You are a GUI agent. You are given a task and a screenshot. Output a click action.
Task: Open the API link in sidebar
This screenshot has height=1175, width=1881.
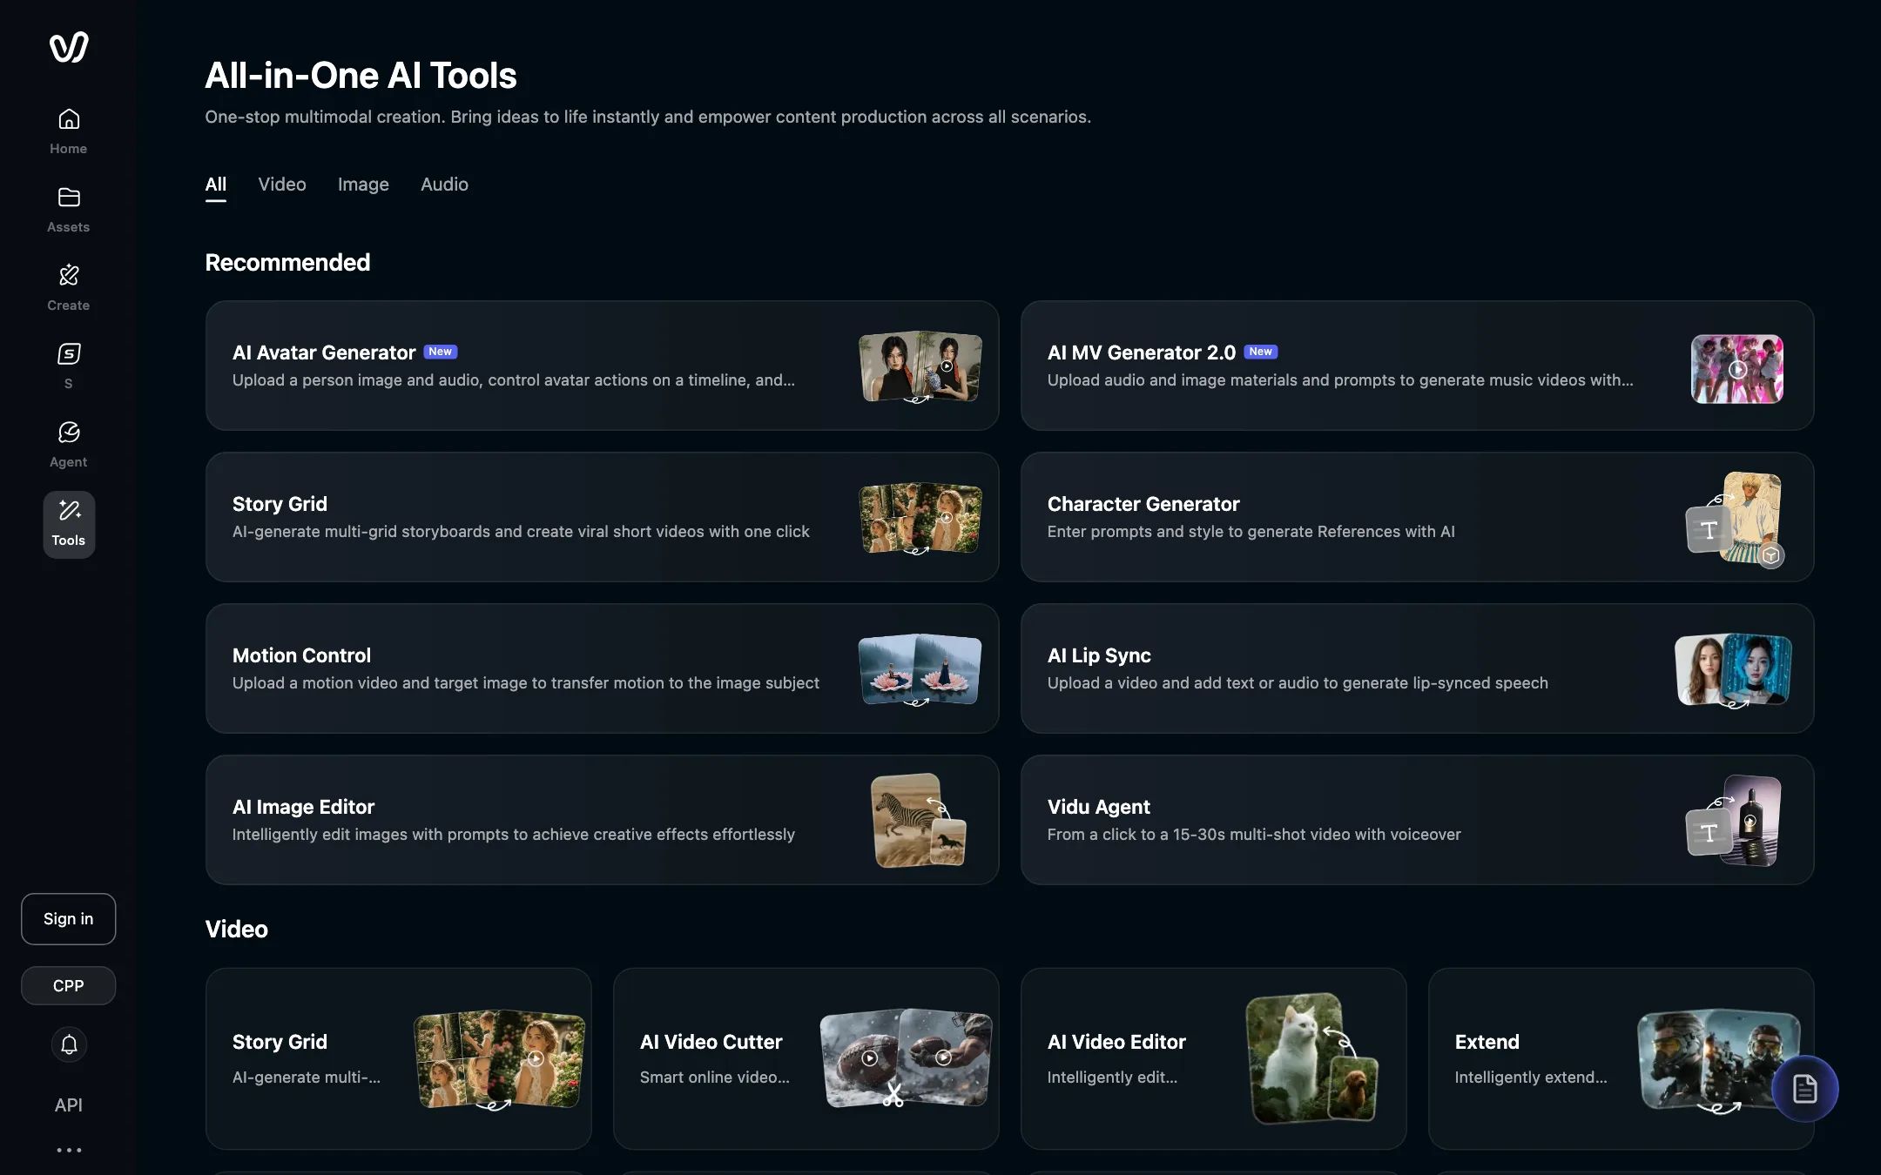[69, 1104]
